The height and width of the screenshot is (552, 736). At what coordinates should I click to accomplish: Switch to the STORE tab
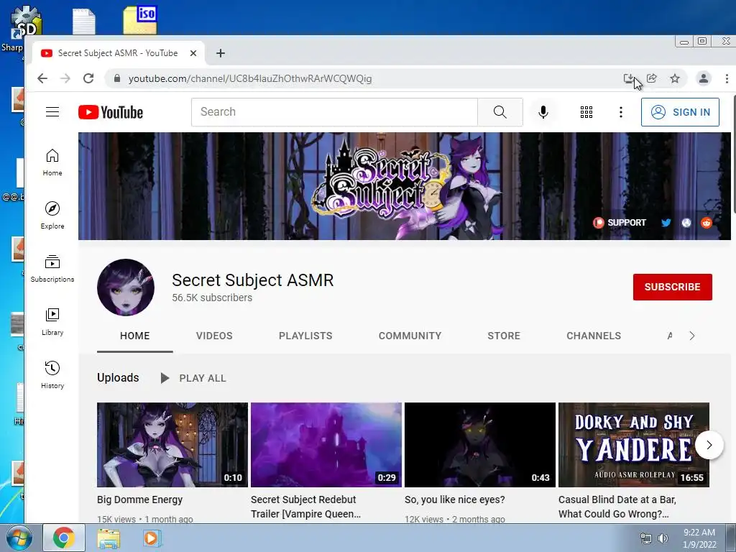click(504, 336)
